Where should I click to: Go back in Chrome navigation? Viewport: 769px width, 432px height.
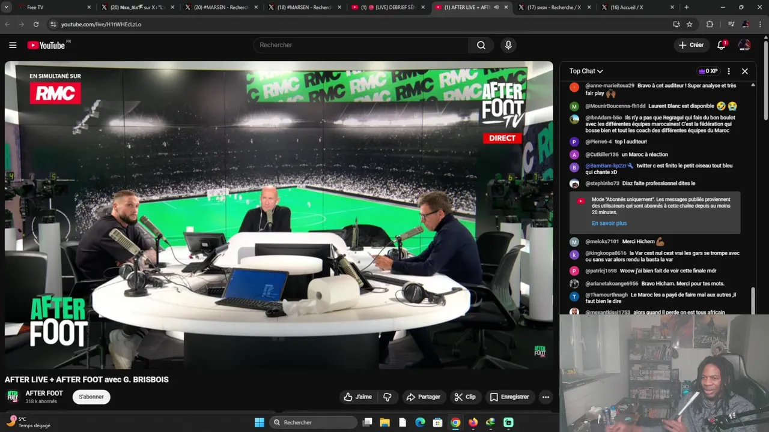click(7, 24)
